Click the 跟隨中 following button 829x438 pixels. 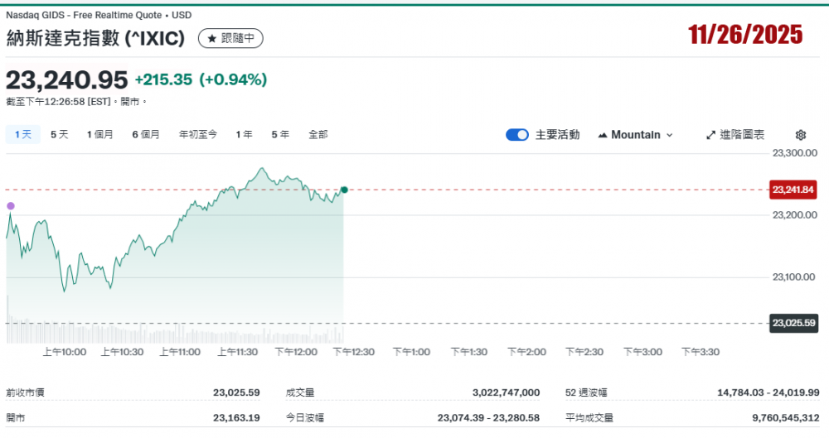click(x=231, y=38)
